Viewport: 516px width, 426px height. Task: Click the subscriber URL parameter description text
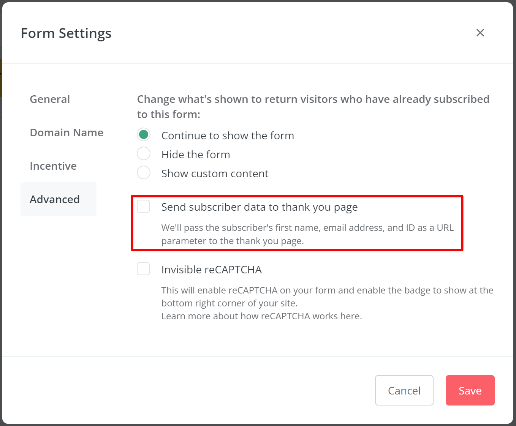point(307,234)
